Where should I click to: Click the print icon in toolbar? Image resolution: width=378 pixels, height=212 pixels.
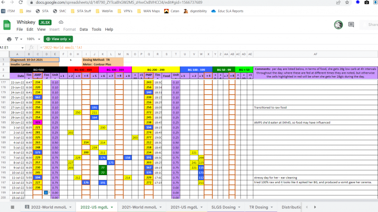click(9, 39)
